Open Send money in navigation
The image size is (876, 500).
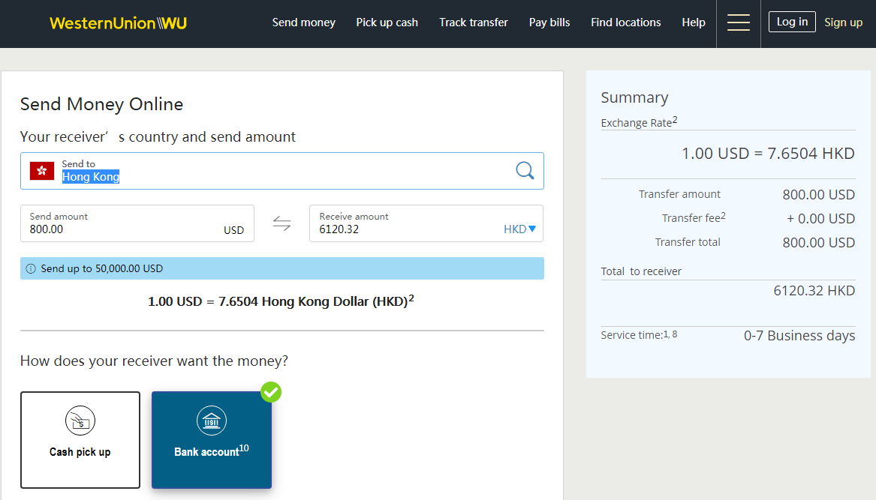pyautogui.click(x=303, y=22)
